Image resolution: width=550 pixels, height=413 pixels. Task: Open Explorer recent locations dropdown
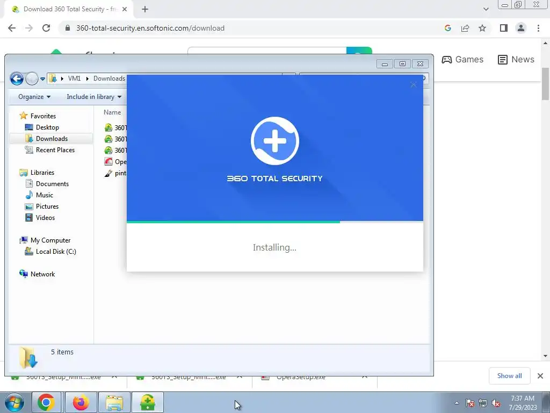click(42, 79)
